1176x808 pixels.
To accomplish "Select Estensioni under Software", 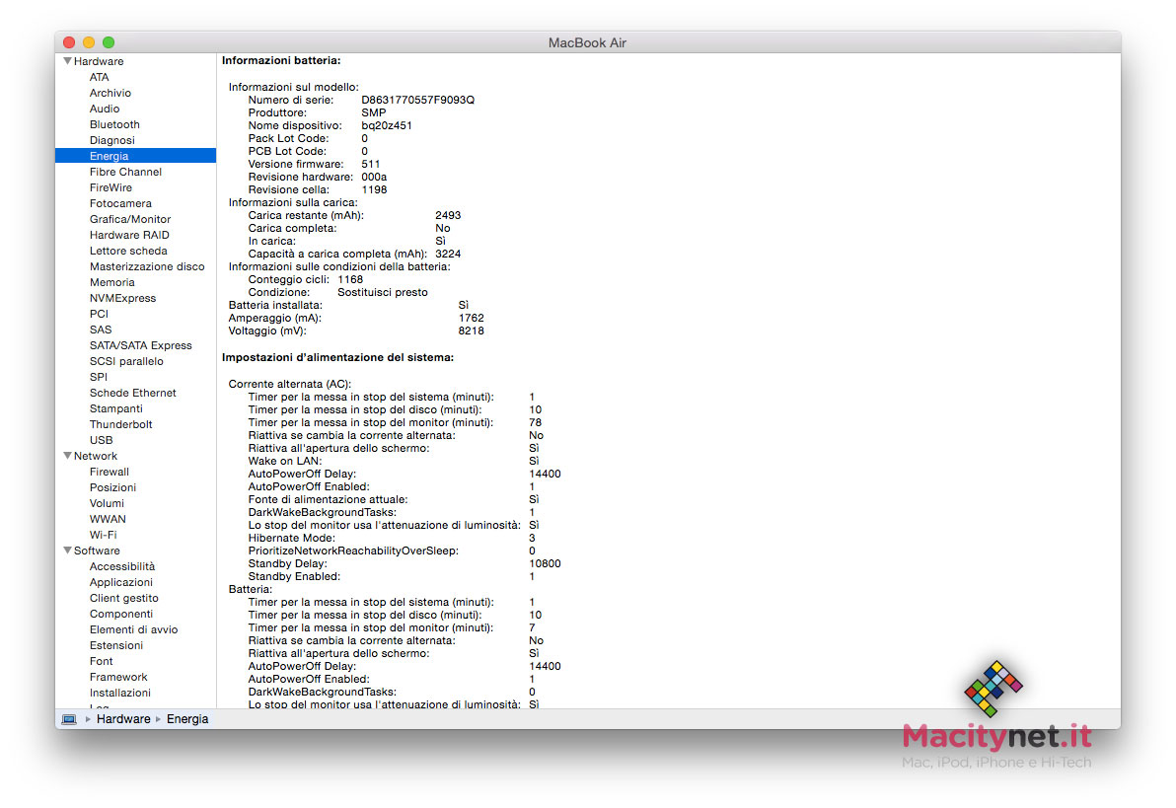I will 116,644.
